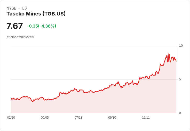Click the NYSE exchange label
The image size is (190, 131).
click(11, 8)
